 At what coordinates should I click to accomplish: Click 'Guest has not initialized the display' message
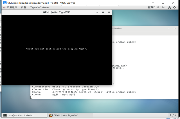pyautogui.click(x=57, y=49)
